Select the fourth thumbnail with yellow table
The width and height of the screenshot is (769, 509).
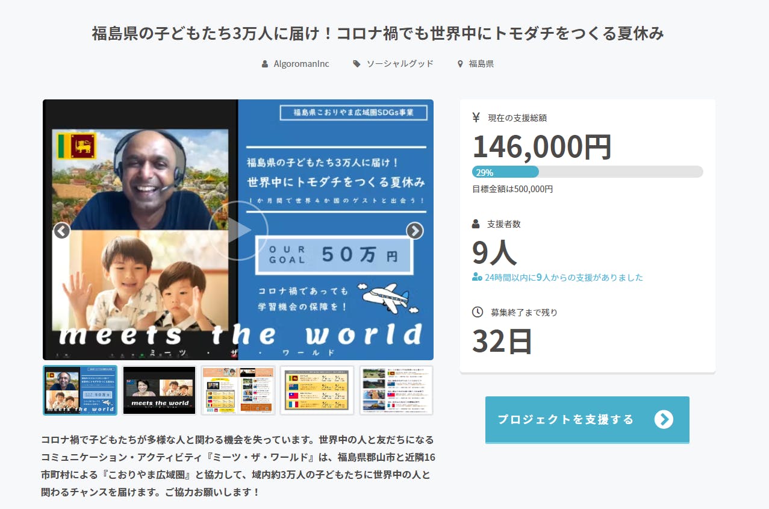coord(317,390)
